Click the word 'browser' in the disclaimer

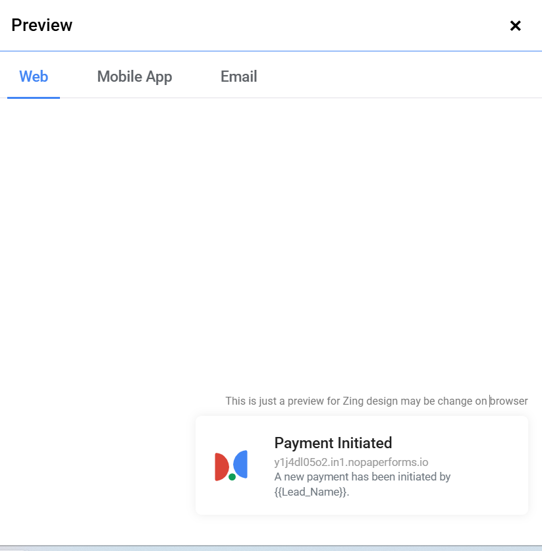pos(509,401)
